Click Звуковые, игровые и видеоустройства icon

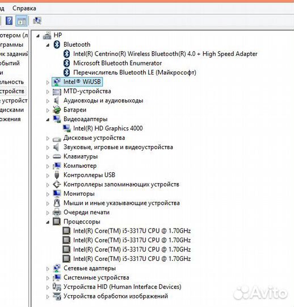(56, 147)
